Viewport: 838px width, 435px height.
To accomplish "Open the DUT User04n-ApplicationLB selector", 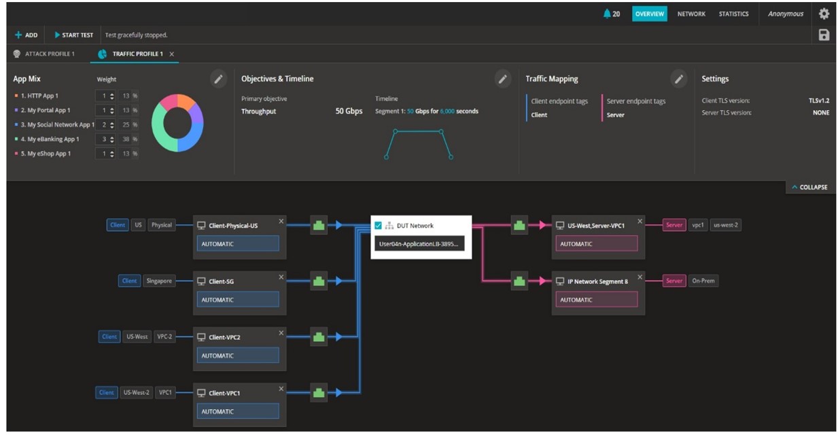I will coord(419,243).
